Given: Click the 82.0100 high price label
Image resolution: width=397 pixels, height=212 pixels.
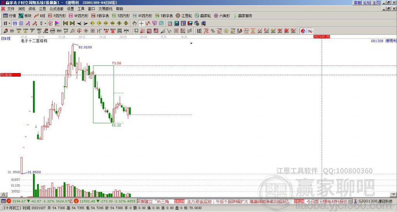Looking at the screenshot, I should click(85, 47).
